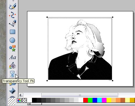Click the canvas scroll left arrow button
This screenshot has height=106, width=135.
21,95
